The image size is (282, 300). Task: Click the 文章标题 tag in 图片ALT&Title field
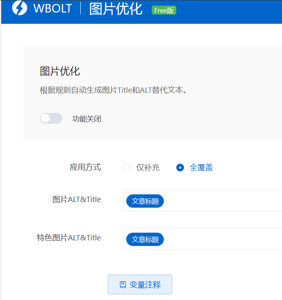[x=145, y=201]
